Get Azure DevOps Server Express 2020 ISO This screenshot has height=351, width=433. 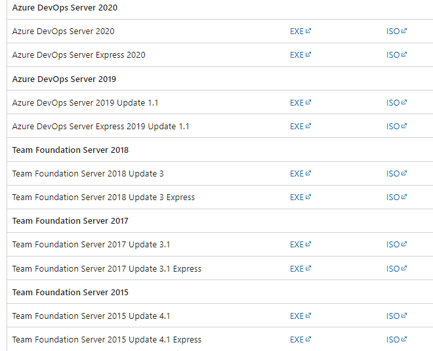click(x=396, y=55)
